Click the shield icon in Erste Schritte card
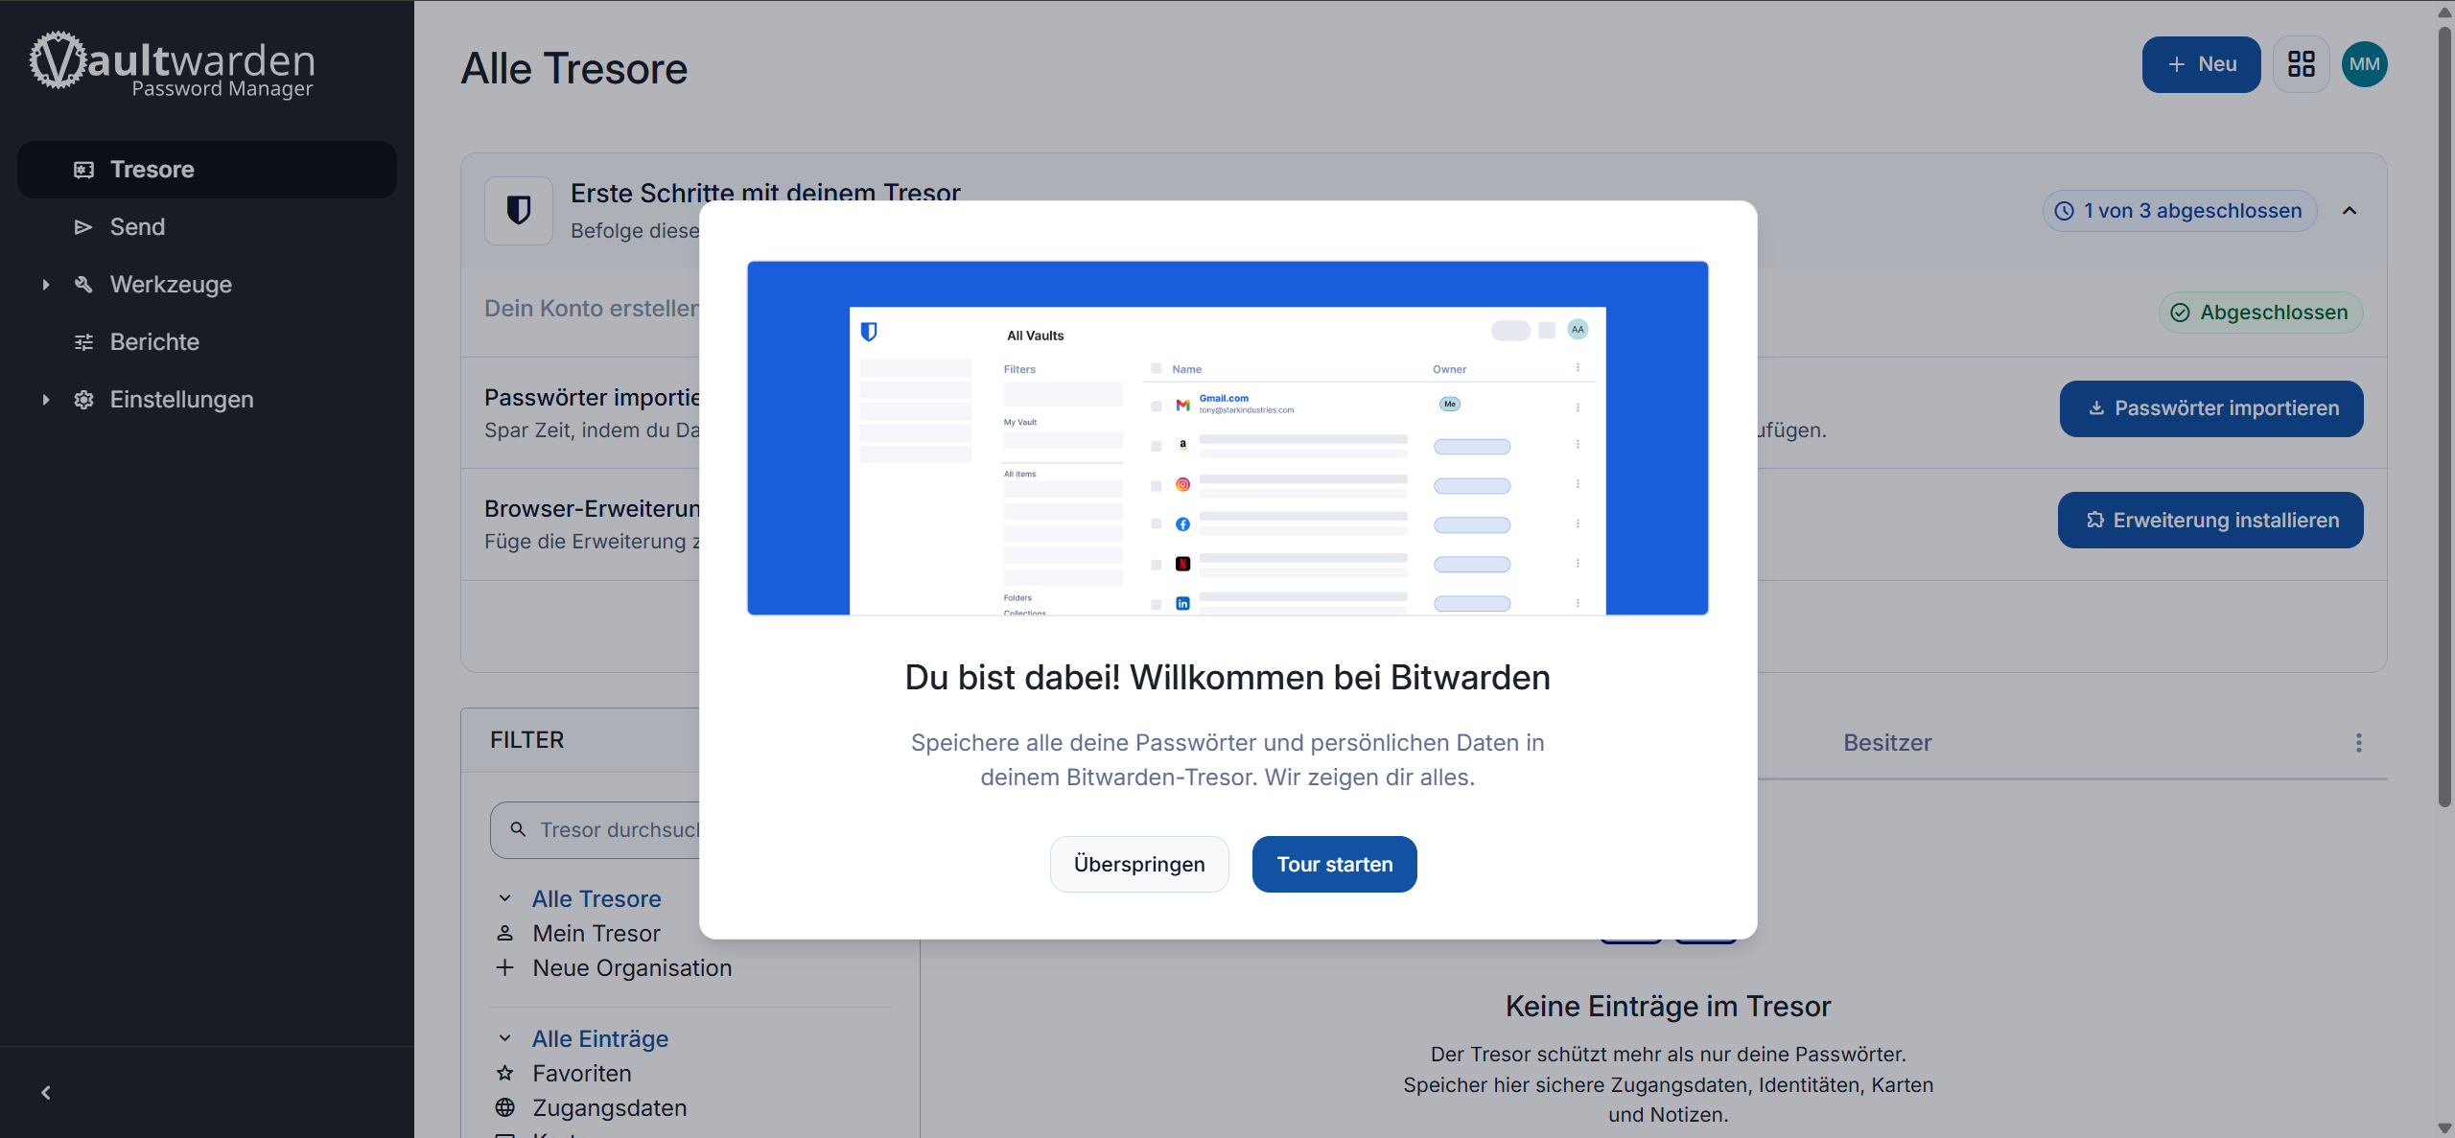The image size is (2455, 1138). coord(519,211)
